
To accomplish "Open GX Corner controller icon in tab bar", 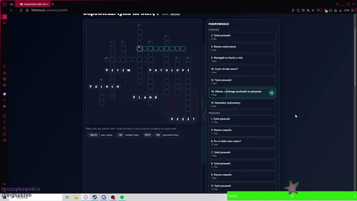I will tap(11, 4).
